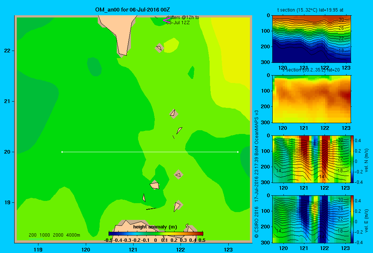Screen dimensions: 373x253
Task: Click the left endpoint of the white transect line
Action: [62, 152]
